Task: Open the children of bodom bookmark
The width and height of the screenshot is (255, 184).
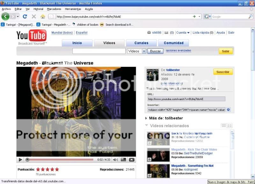Action: 85,25
